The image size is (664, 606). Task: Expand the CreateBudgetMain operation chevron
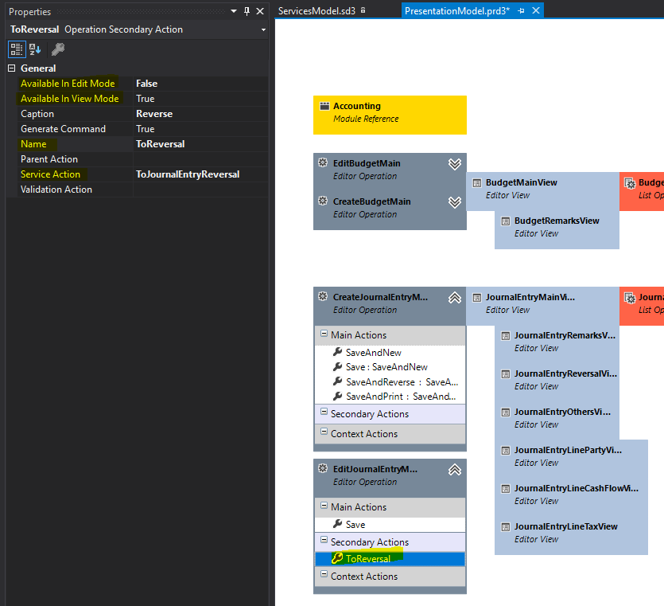pos(455,202)
